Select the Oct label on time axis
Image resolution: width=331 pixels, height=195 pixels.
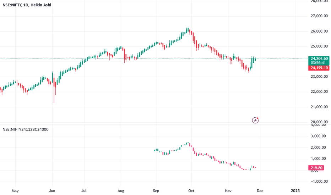point(191,191)
